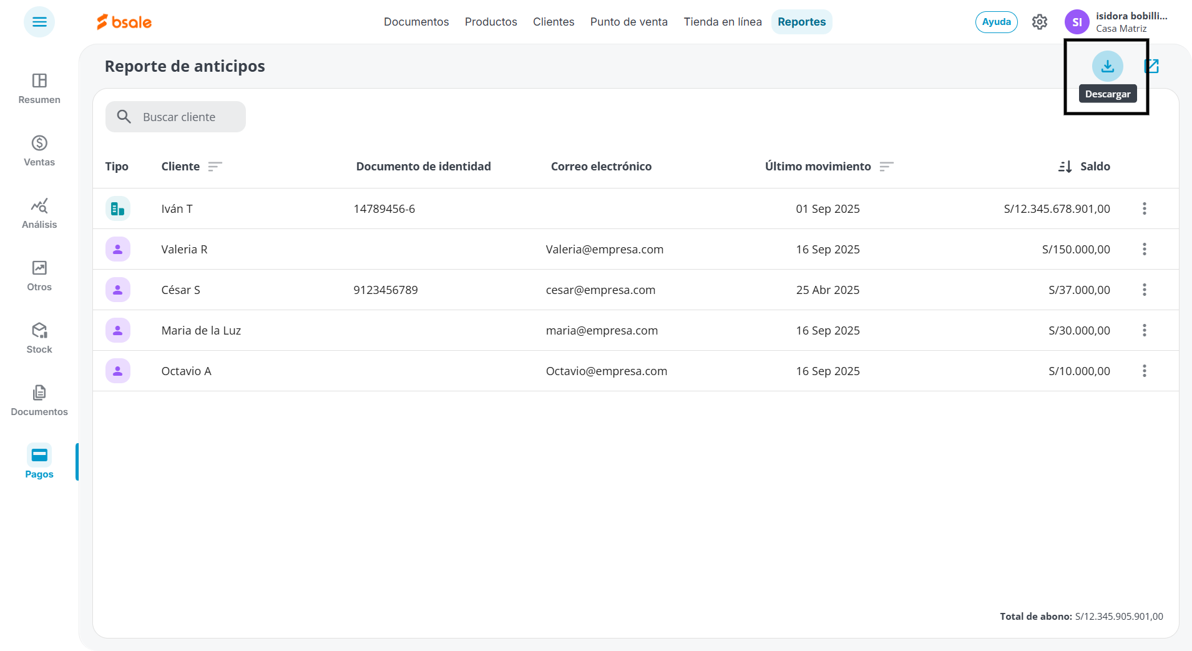Click the Cliente column header
1192x651 pixels.
pyautogui.click(x=180, y=166)
